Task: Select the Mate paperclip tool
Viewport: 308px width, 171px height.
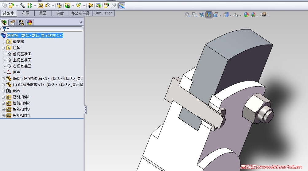Action: tap(23, 6)
